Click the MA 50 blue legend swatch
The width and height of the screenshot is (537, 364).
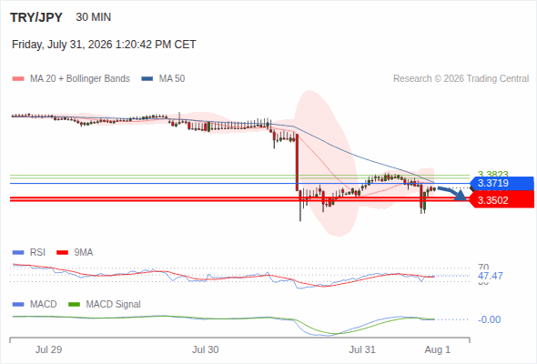coord(147,79)
